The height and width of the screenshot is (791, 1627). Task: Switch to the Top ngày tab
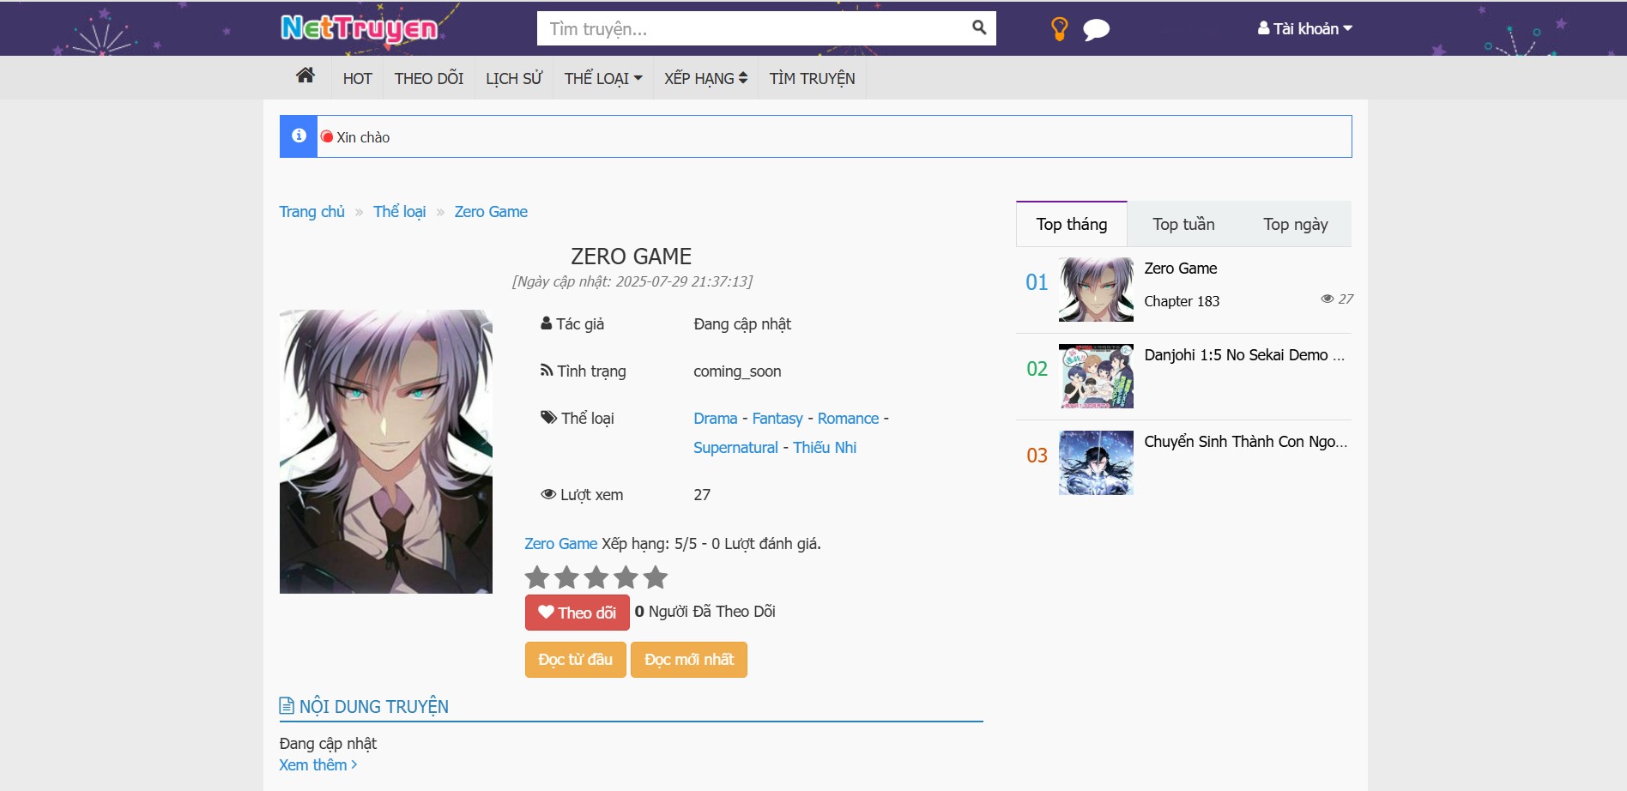coord(1295,225)
